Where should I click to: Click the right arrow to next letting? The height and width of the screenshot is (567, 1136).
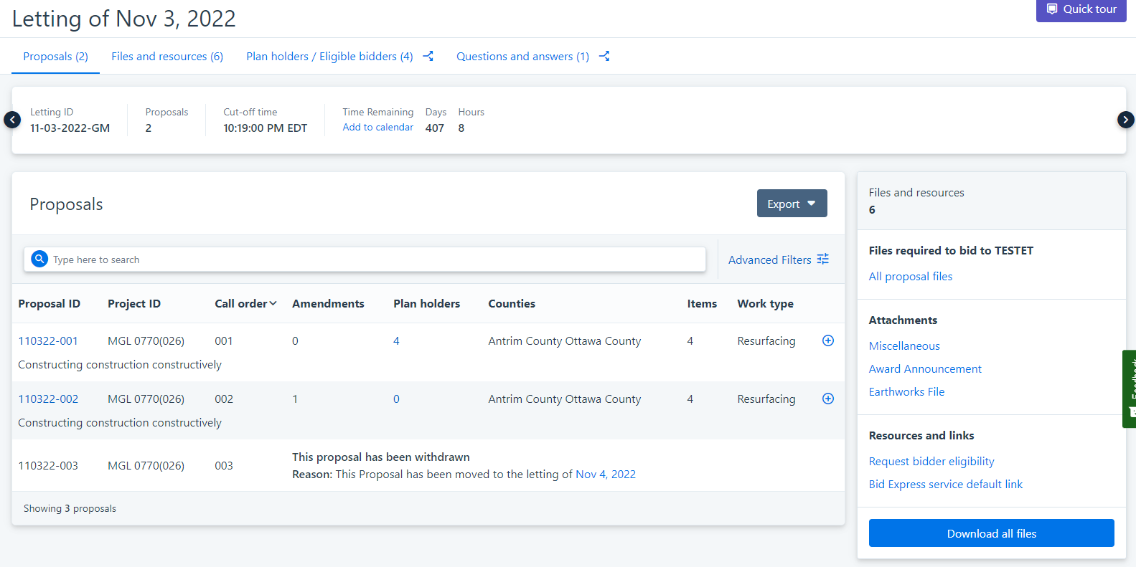pyautogui.click(x=1125, y=120)
